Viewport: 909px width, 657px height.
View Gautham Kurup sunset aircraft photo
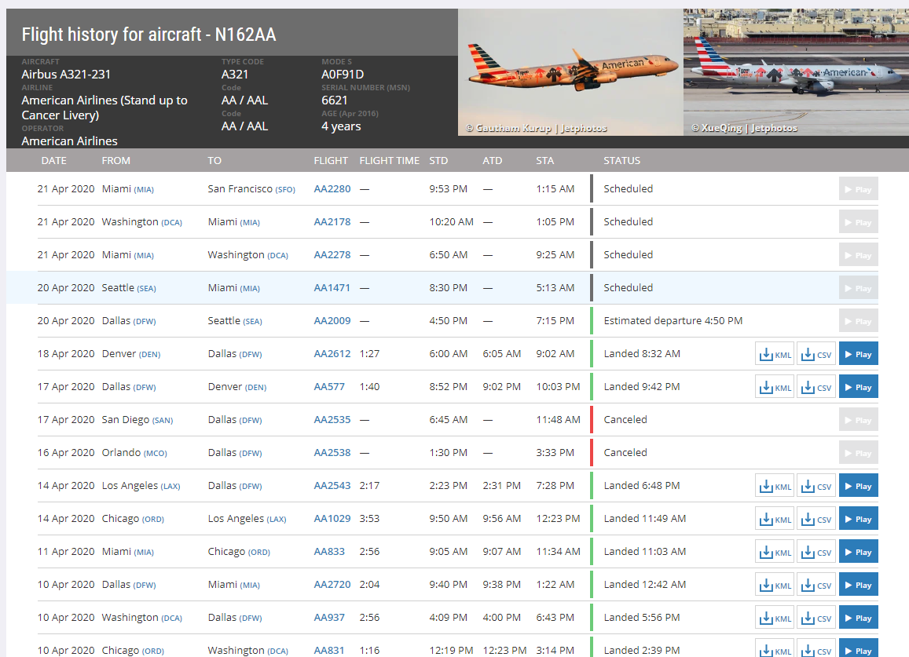570,72
